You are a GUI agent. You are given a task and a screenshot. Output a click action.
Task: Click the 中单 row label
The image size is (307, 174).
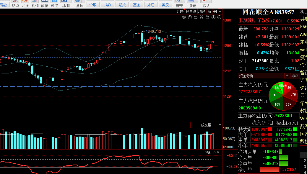[x=243, y=140]
